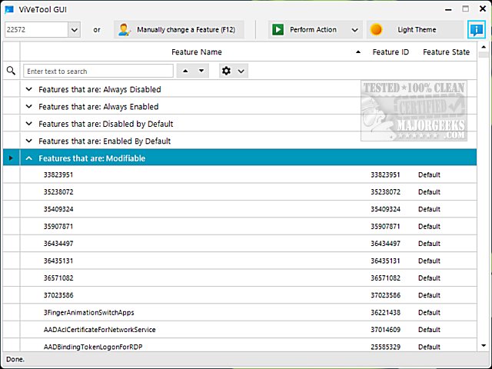Click the user icon on Manually change button
Screen dimensions: 492x369
click(124, 30)
